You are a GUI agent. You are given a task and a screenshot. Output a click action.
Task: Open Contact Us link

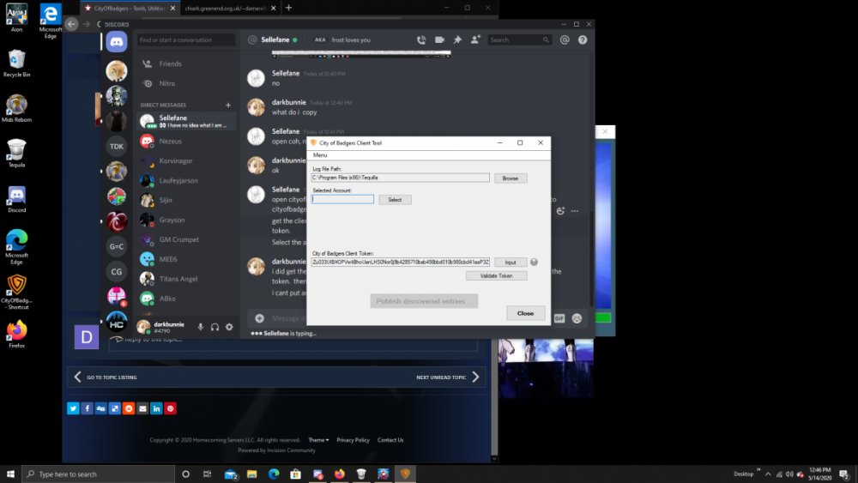click(x=390, y=440)
